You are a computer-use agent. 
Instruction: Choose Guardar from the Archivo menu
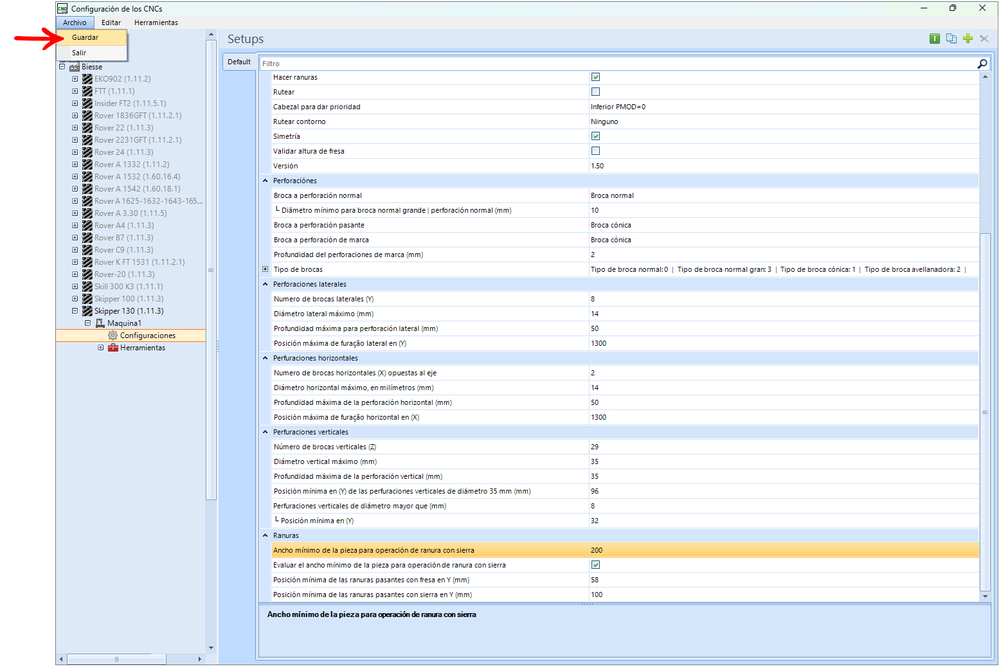91,37
